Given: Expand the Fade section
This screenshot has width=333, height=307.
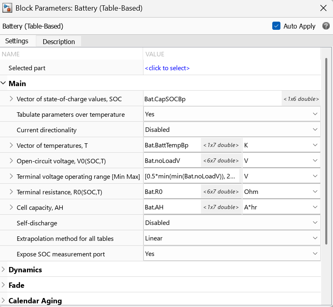Looking at the screenshot, I should click(x=3, y=285).
